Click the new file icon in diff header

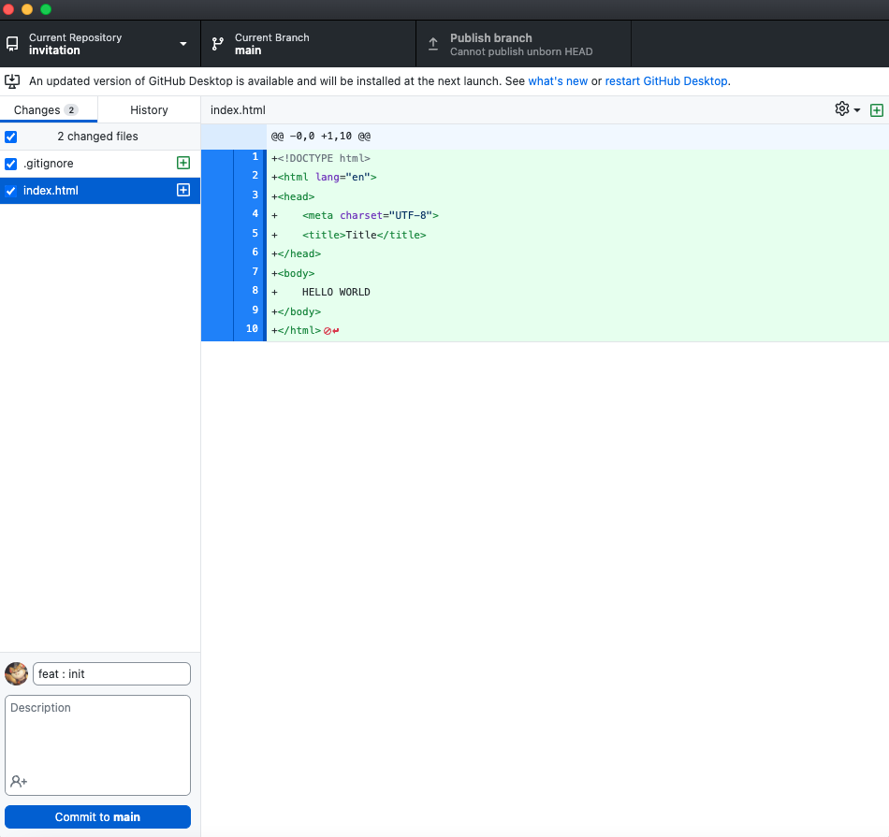click(877, 110)
